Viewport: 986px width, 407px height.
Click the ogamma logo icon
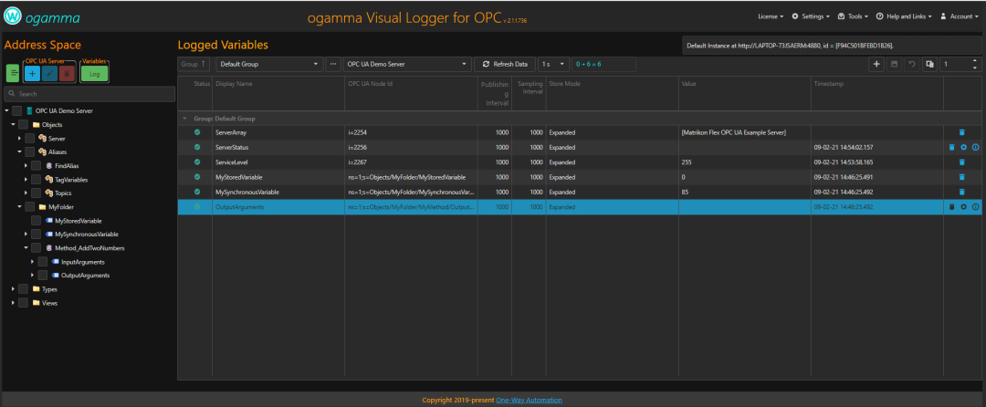[13, 17]
